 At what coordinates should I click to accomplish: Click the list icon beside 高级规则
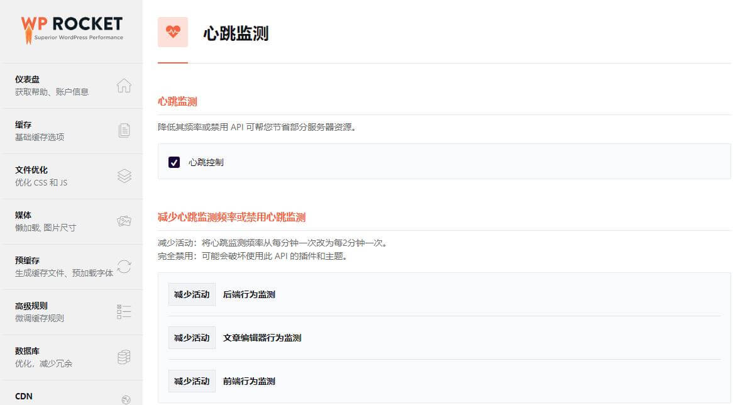coord(124,312)
